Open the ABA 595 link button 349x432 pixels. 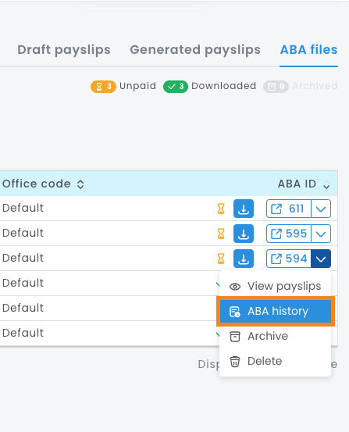[x=289, y=234]
